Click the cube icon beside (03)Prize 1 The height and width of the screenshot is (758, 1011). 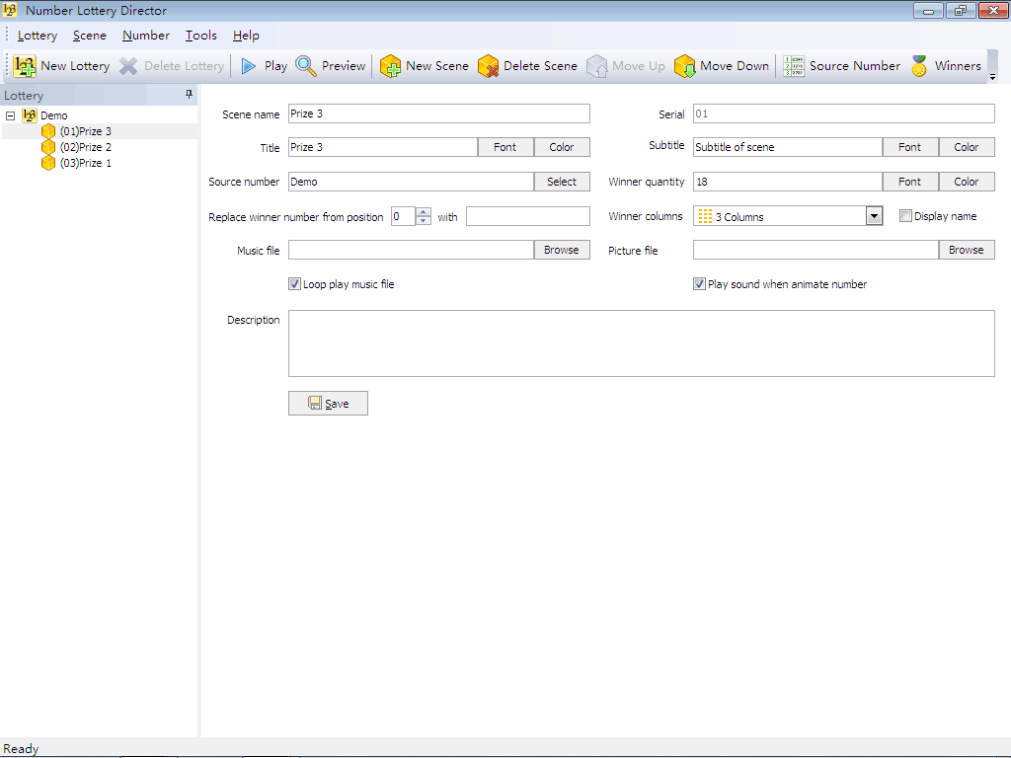[48, 163]
